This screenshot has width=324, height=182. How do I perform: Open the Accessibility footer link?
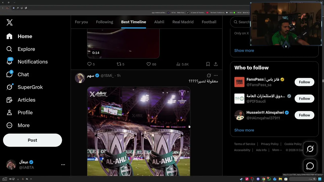tap(242, 150)
